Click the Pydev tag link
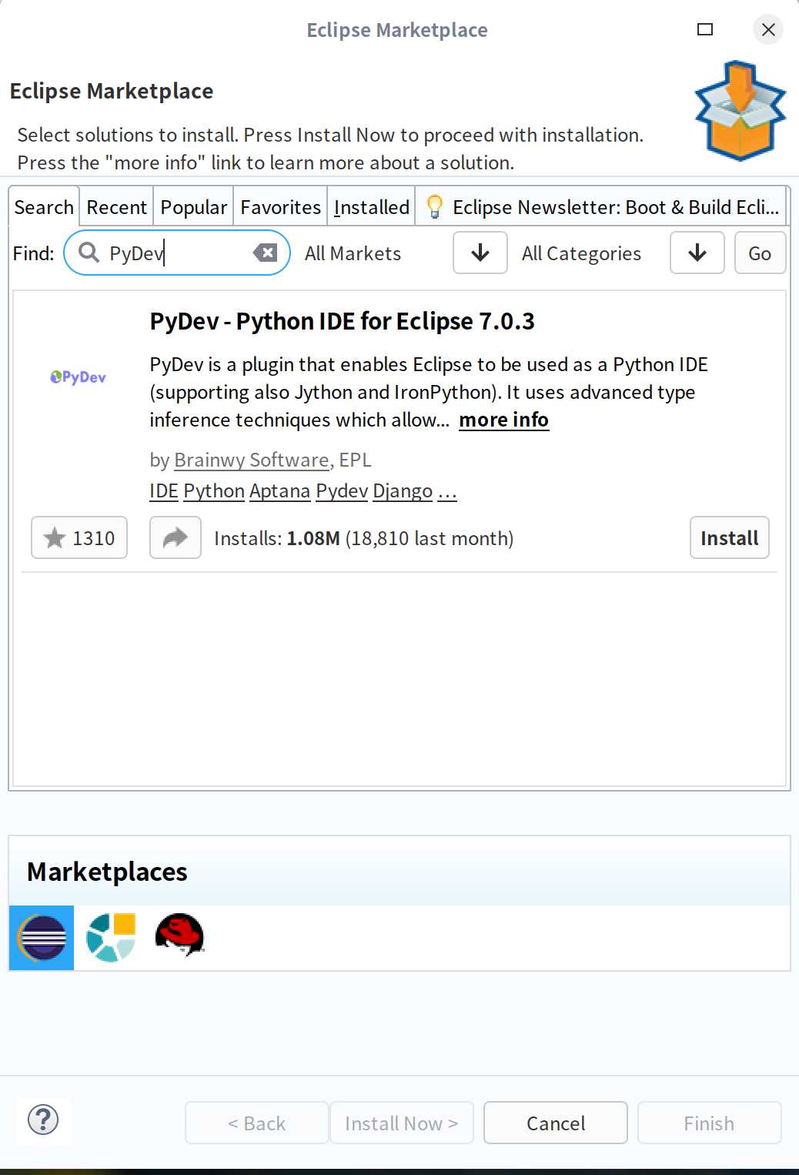 coord(342,491)
